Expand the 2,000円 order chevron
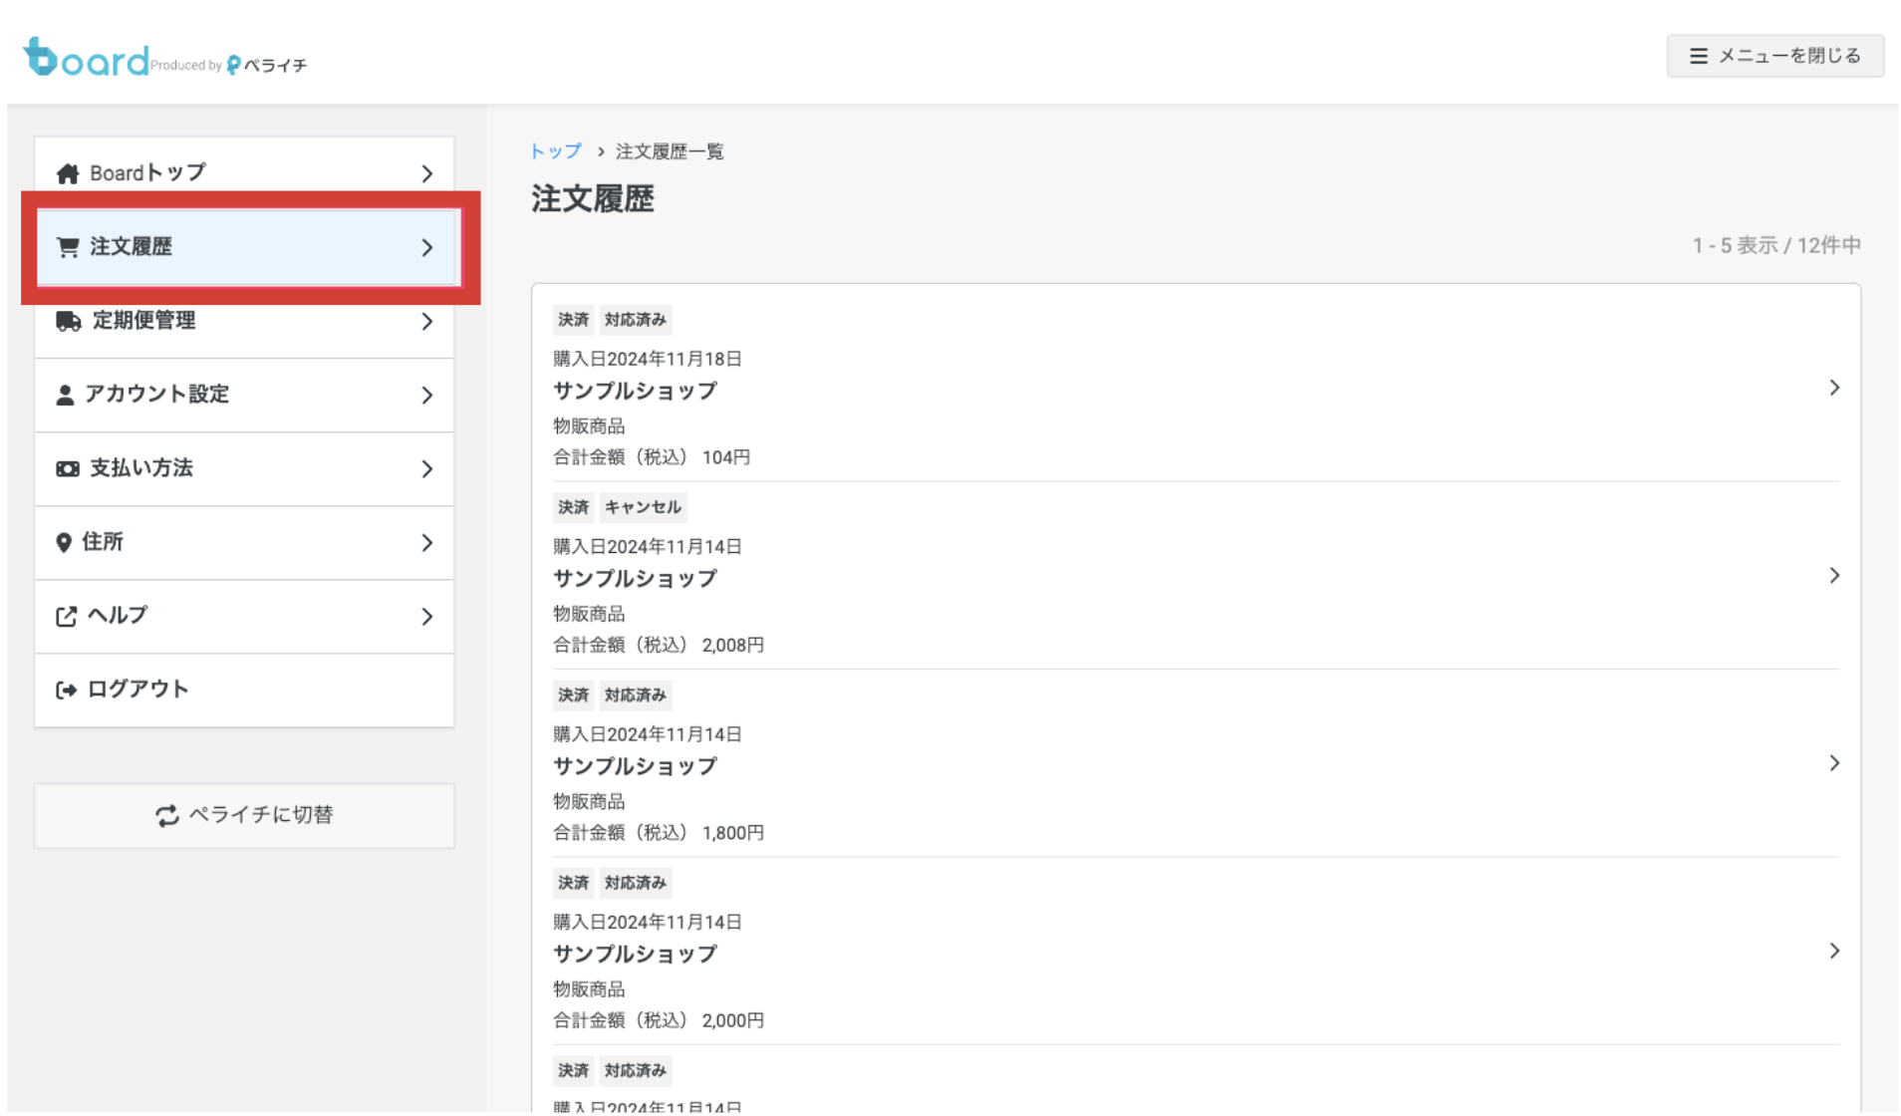1901x1116 pixels. (1833, 952)
